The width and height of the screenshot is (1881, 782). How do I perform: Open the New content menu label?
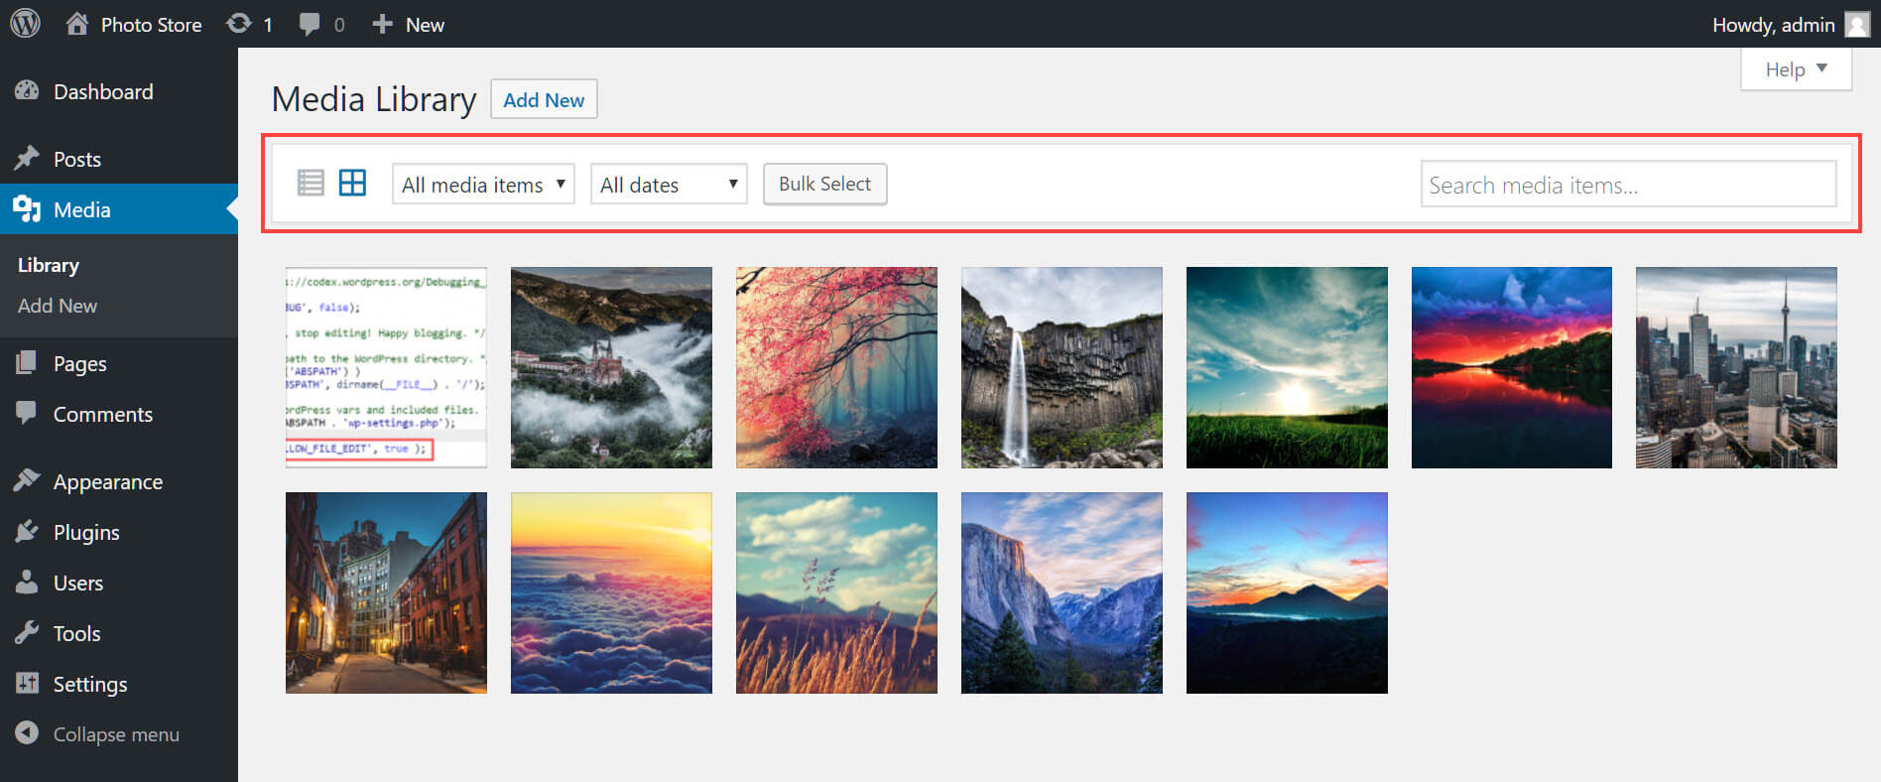click(x=425, y=25)
